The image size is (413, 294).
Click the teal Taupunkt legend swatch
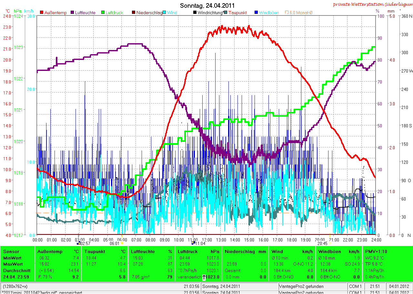(226, 13)
